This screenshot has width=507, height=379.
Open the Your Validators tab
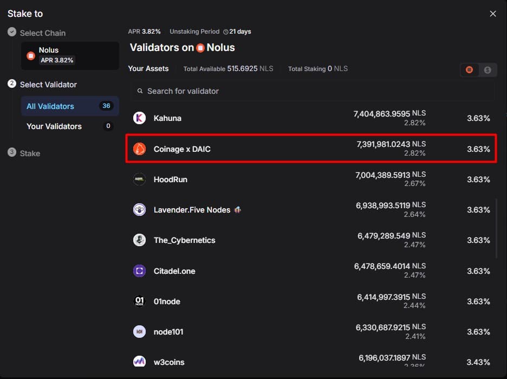point(70,126)
